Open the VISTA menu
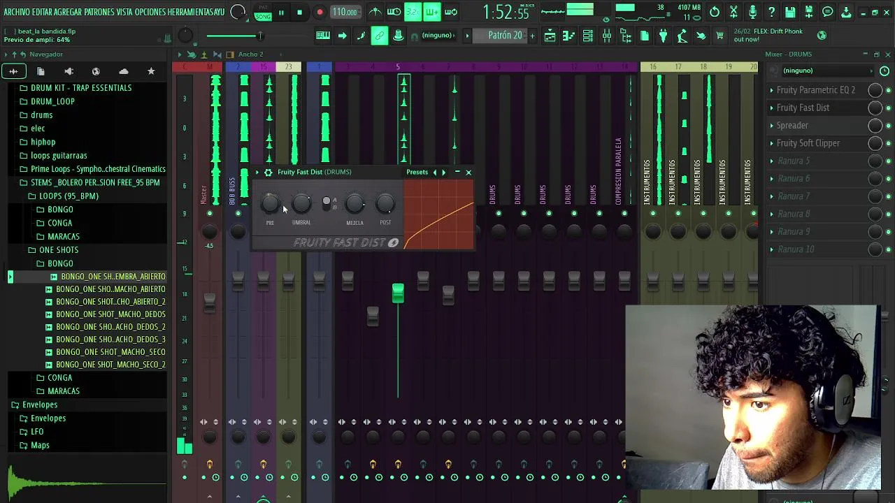The width and height of the screenshot is (895, 503). [x=124, y=12]
